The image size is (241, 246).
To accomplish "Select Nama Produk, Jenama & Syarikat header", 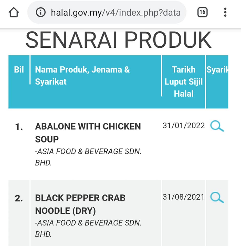I will [x=82, y=76].
